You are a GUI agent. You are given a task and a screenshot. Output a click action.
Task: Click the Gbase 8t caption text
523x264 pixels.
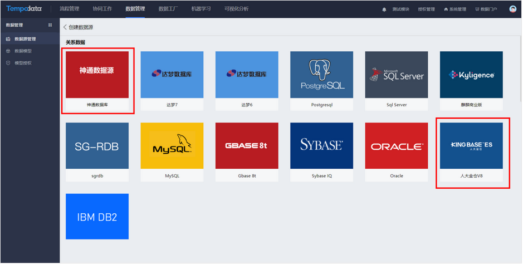247,175
